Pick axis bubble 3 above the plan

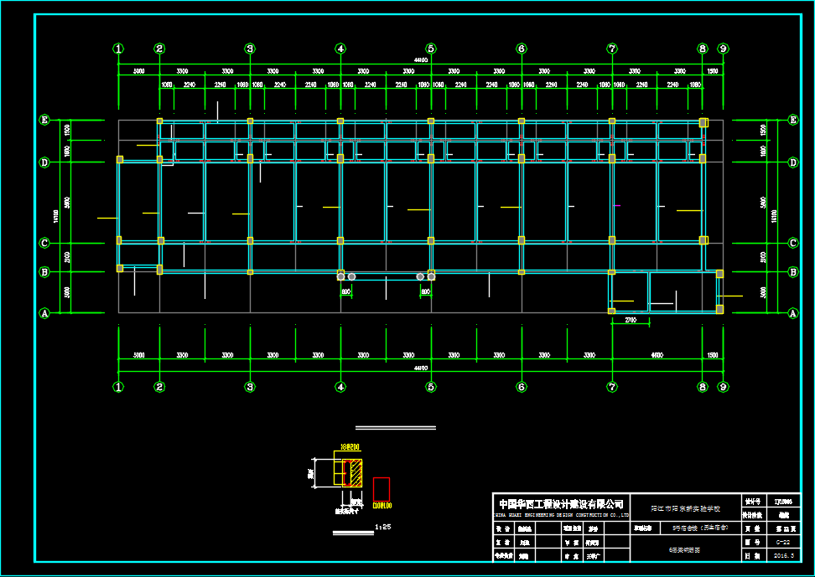click(x=250, y=49)
